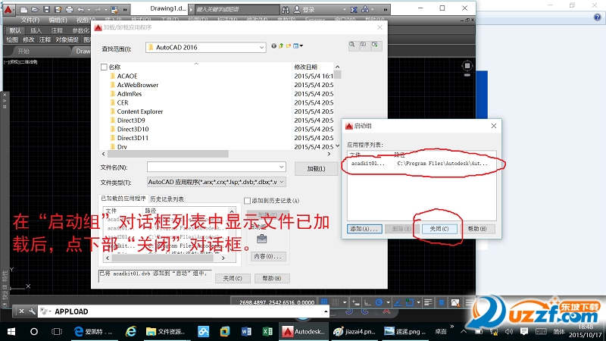This screenshot has width=606, height=341.
Task: Open the file type dropdown list
Action: pyautogui.click(x=281, y=182)
